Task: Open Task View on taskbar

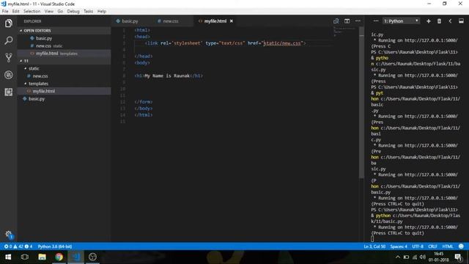Action: point(25,257)
